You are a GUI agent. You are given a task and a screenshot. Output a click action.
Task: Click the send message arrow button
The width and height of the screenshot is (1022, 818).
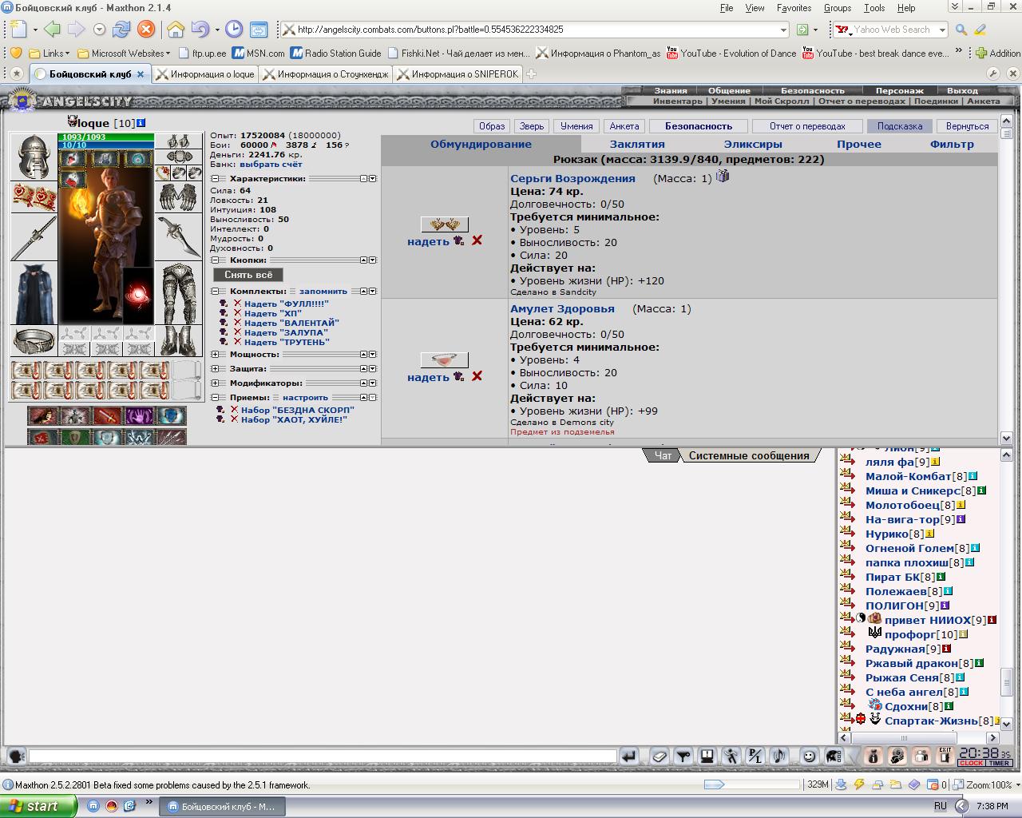tap(629, 756)
